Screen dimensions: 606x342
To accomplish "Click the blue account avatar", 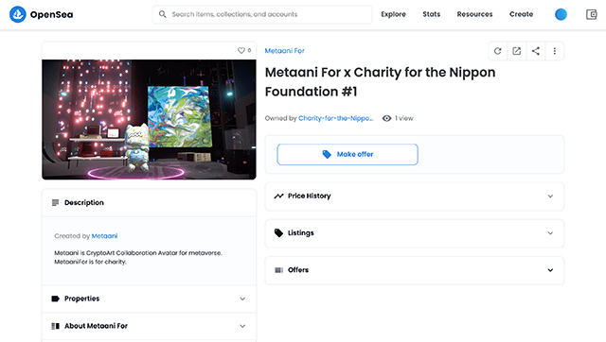I will (x=561, y=15).
